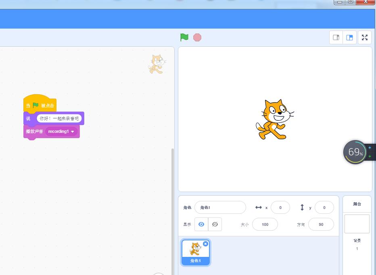
Task: Hide the sprite with the crossed-eye toggle
Action: coord(215,224)
